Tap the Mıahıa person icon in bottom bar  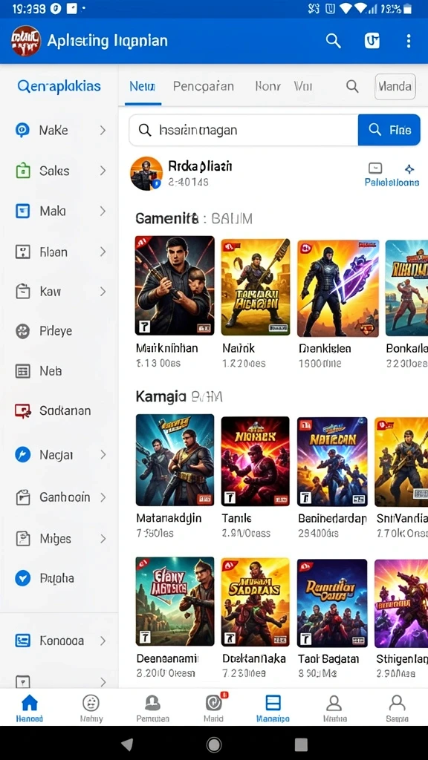(334, 702)
